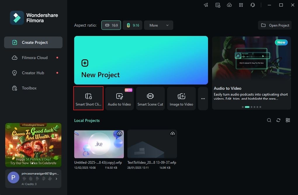Click the Audio to Video promo title
The width and height of the screenshot is (298, 195).
228,88
